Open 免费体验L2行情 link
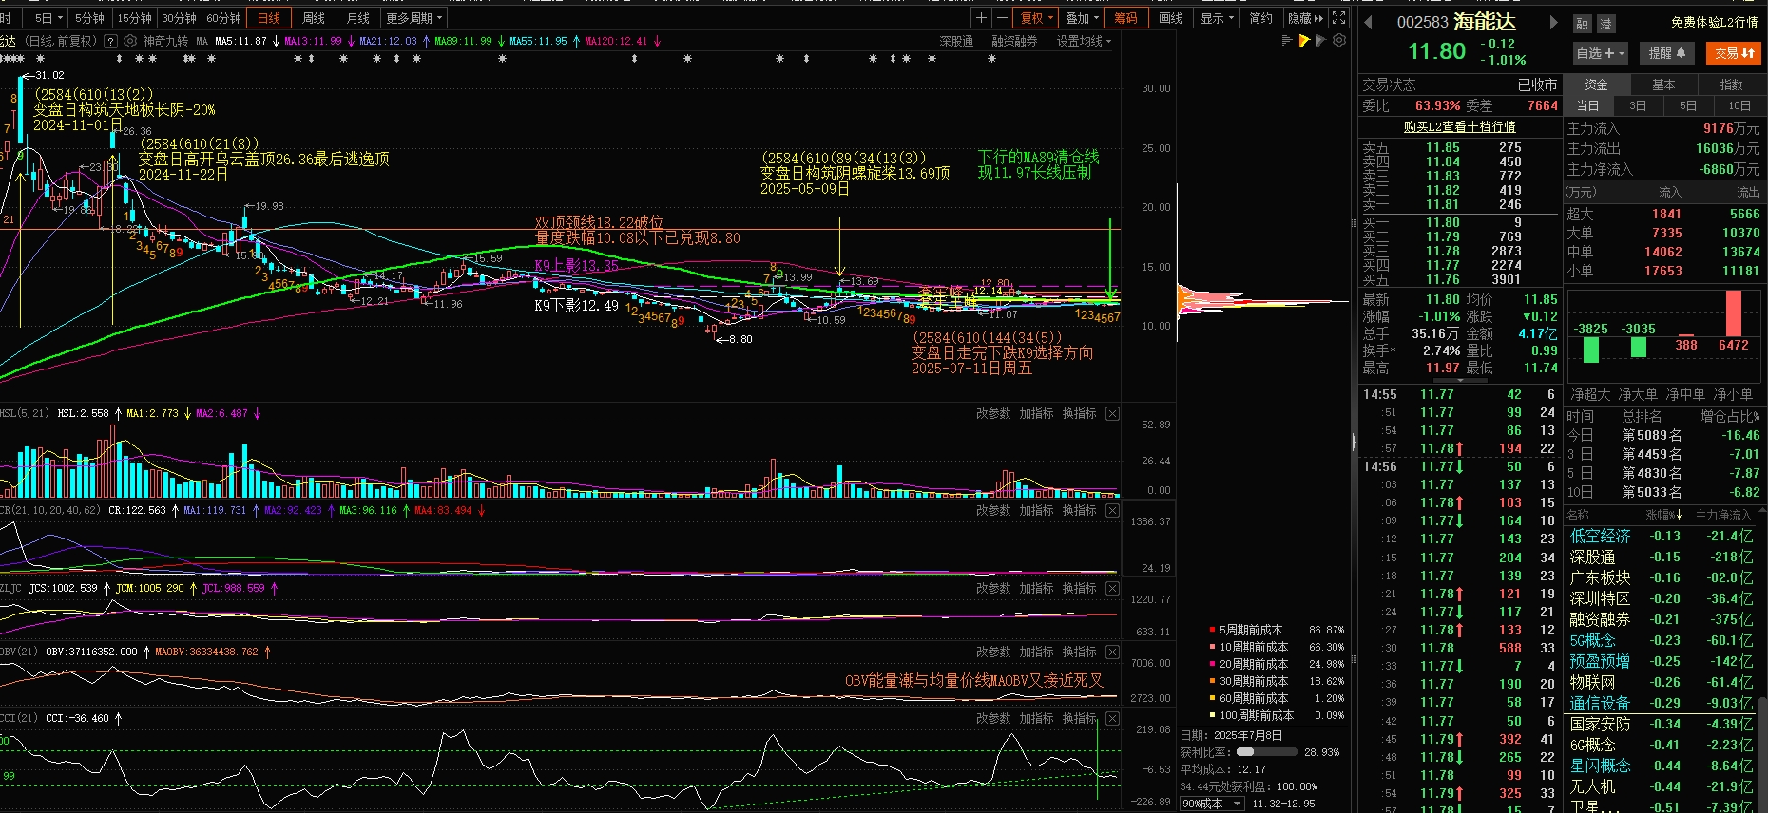 (x=1715, y=22)
